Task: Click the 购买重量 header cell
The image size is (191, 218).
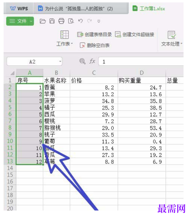Action: (x=142, y=80)
